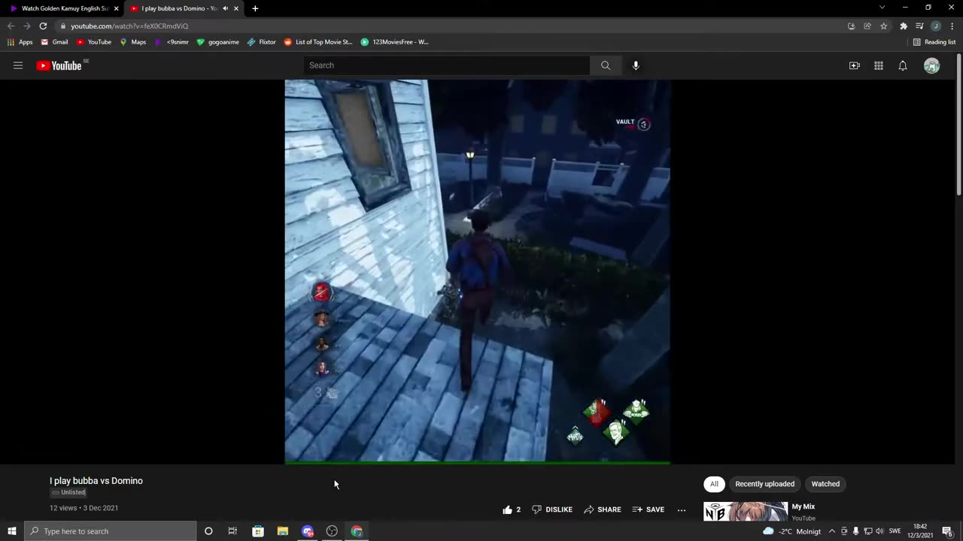
Task: Click the My Mix title link
Action: [804, 506]
